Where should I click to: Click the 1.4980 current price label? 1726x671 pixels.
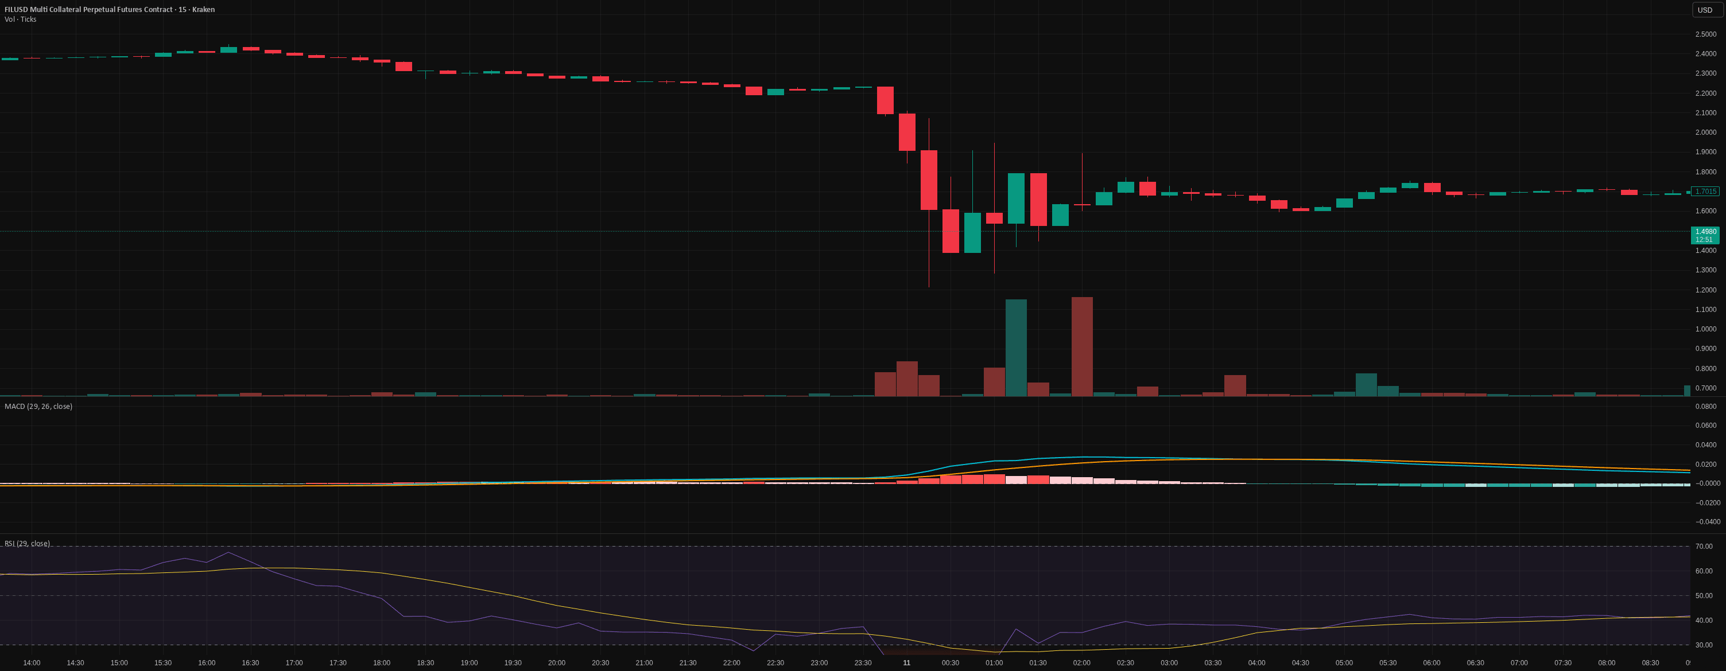click(x=1705, y=232)
